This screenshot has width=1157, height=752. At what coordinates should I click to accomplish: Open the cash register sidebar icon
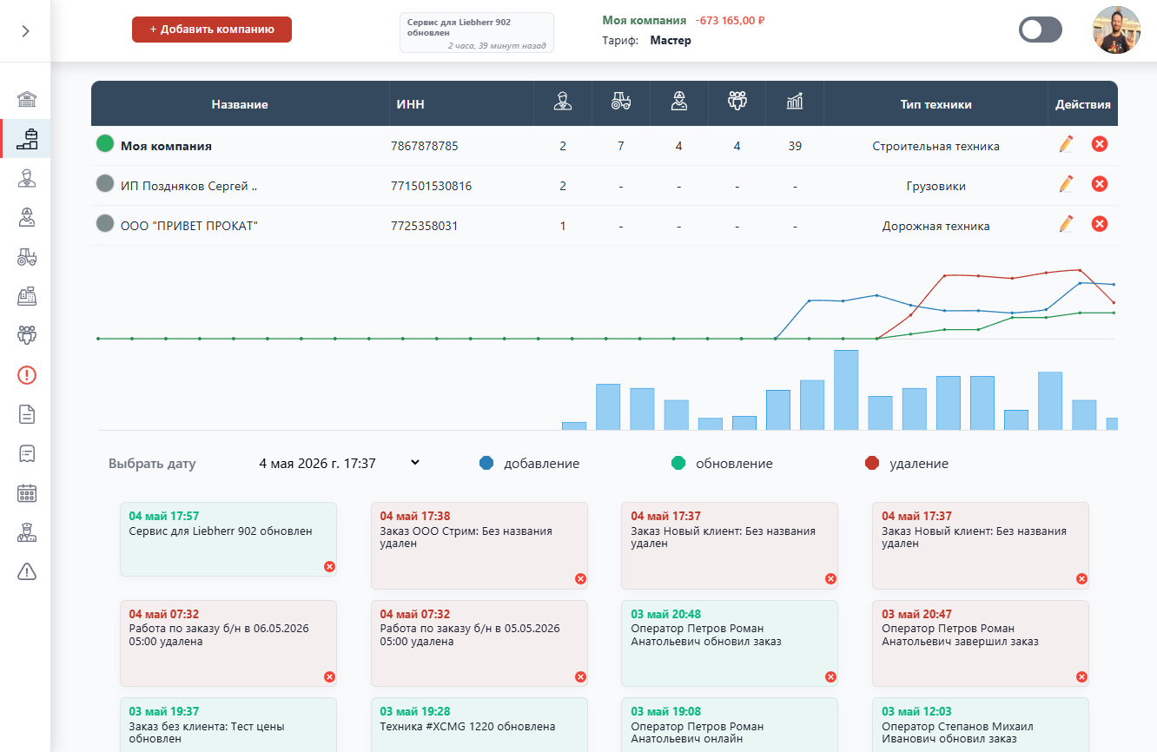point(27,296)
